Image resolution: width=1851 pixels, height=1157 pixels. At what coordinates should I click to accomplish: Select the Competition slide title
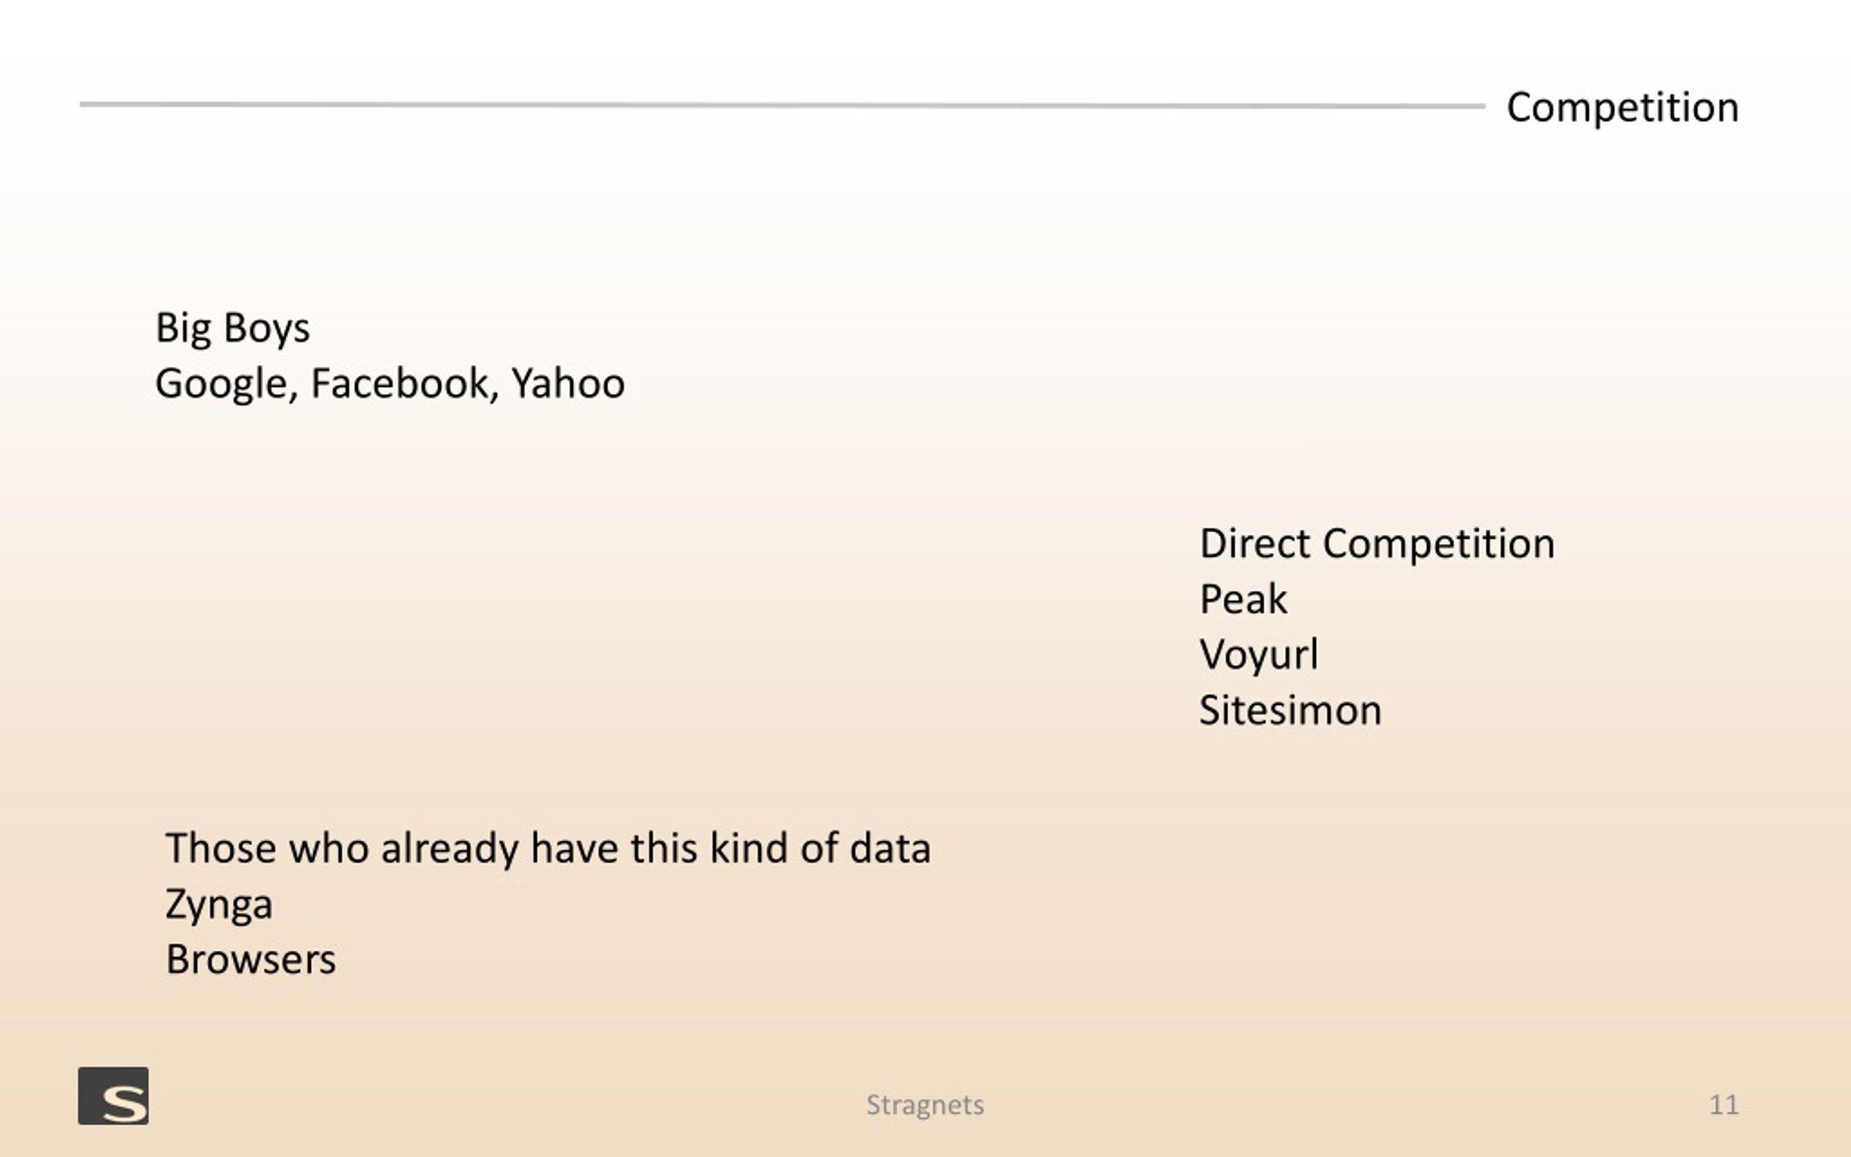point(1623,108)
